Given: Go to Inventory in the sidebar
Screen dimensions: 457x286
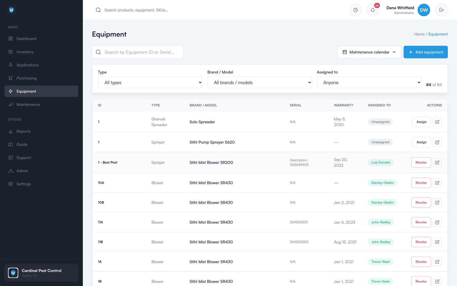Looking at the screenshot, I should (41, 52).
